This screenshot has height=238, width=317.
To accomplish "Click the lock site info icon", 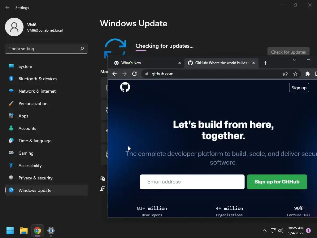I will pyautogui.click(x=147, y=74).
